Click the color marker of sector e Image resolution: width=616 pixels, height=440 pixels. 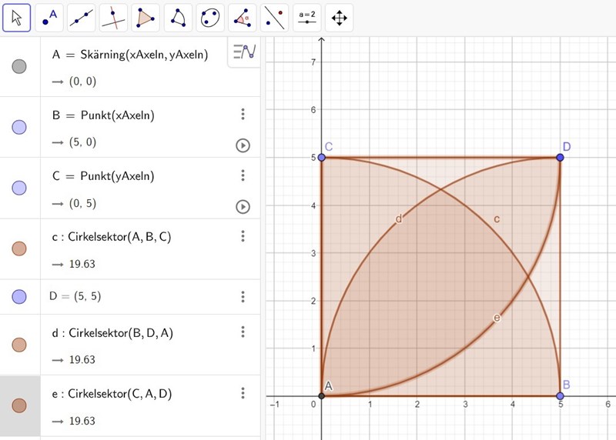coord(20,405)
